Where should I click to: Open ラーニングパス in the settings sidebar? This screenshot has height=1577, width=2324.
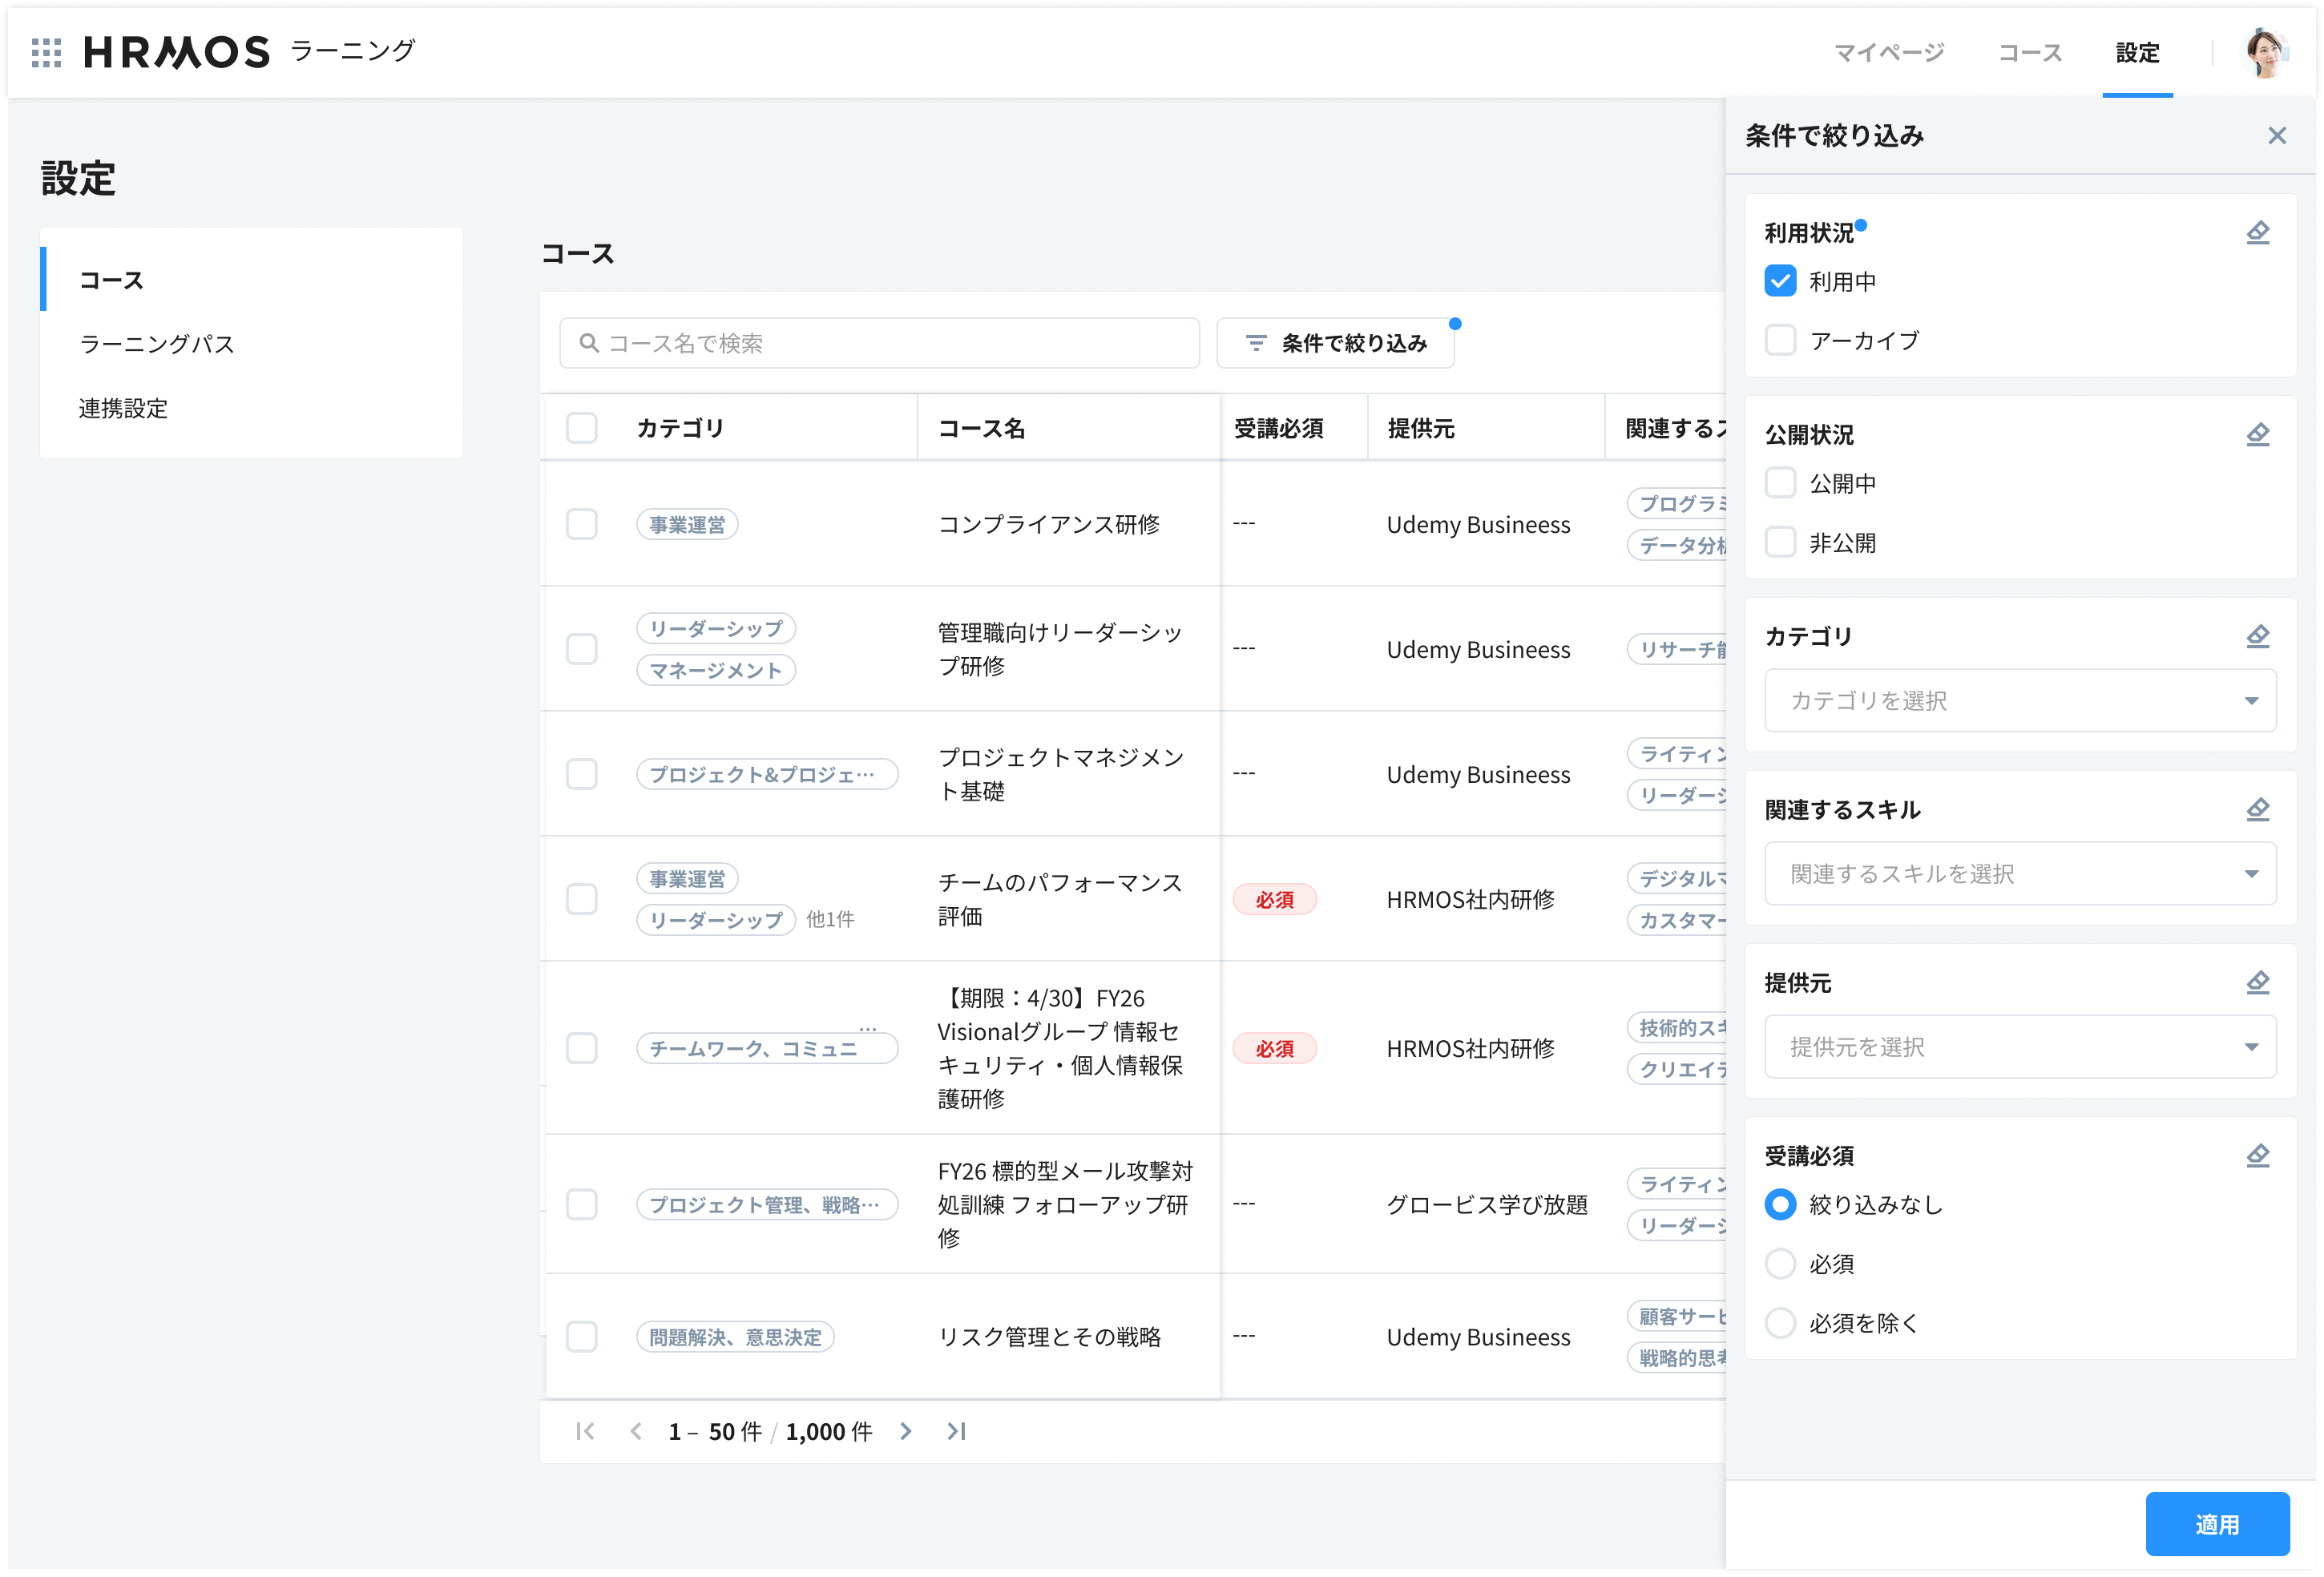click(157, 344)
